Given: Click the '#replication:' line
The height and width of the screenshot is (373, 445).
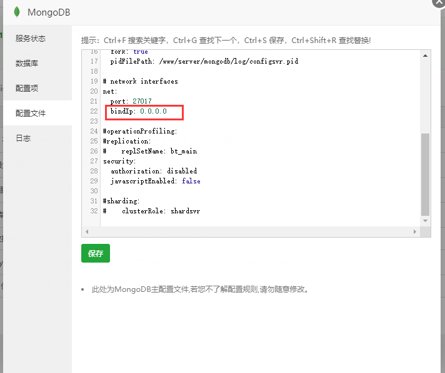Looking at the screenshot, I should coord(127,141).
